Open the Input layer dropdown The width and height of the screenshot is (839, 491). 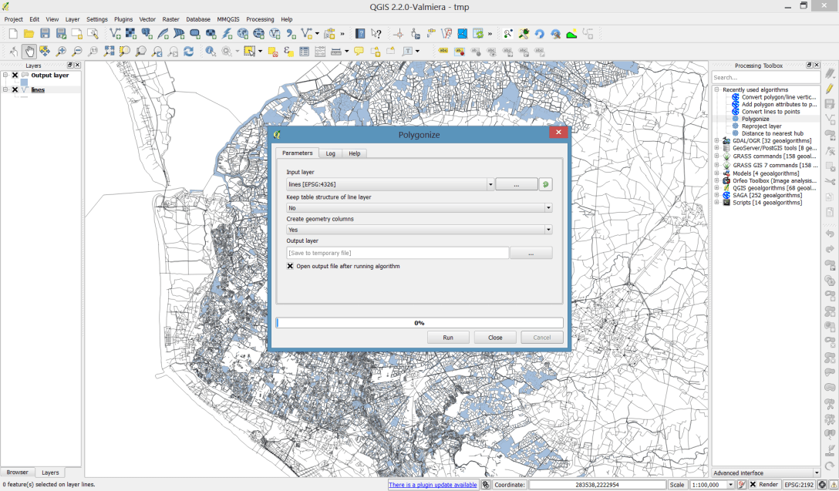point(490,184)
